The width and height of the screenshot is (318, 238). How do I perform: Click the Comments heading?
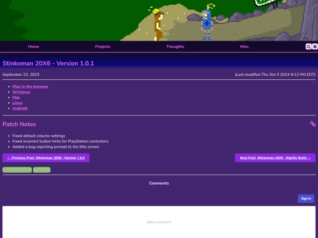[159, 183]
